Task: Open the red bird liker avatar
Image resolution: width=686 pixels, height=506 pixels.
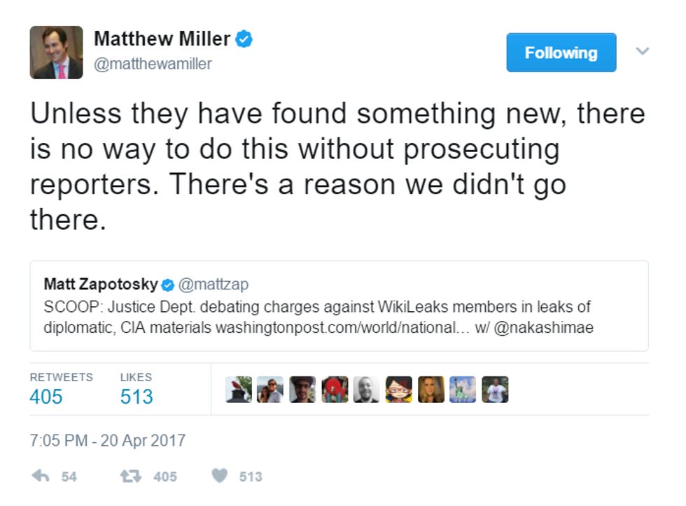Action: pos(239,390)
